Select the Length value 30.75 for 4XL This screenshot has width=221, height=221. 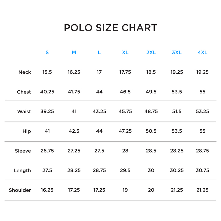(202, 170)
